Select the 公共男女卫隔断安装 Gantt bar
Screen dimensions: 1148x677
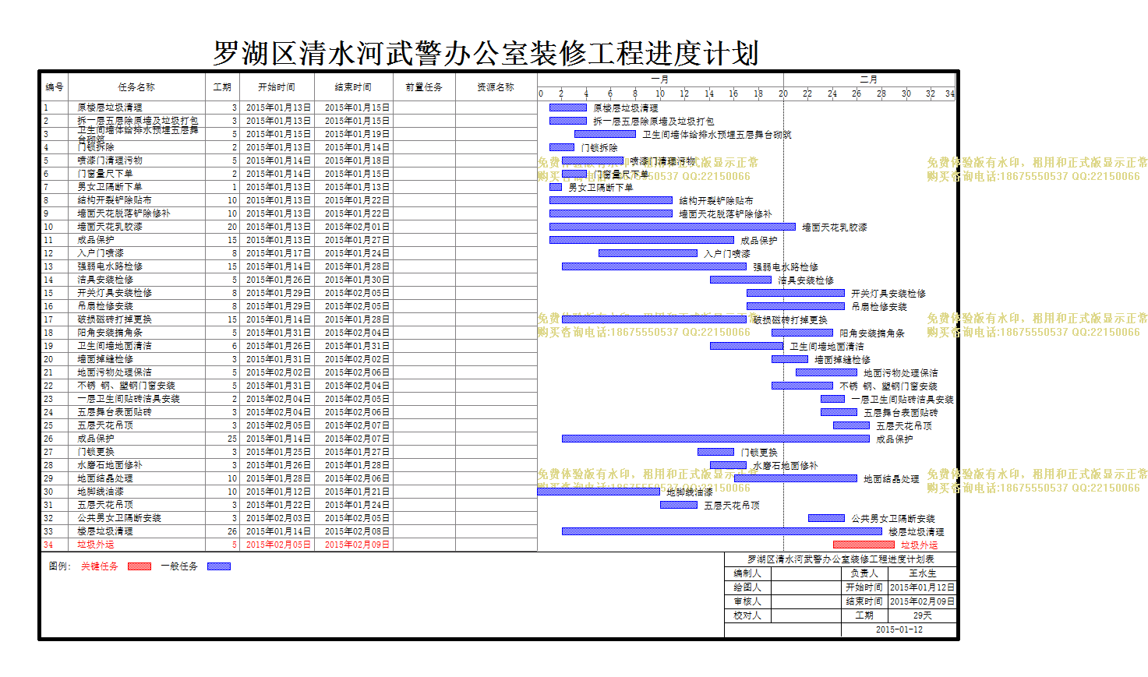(826, 518)
